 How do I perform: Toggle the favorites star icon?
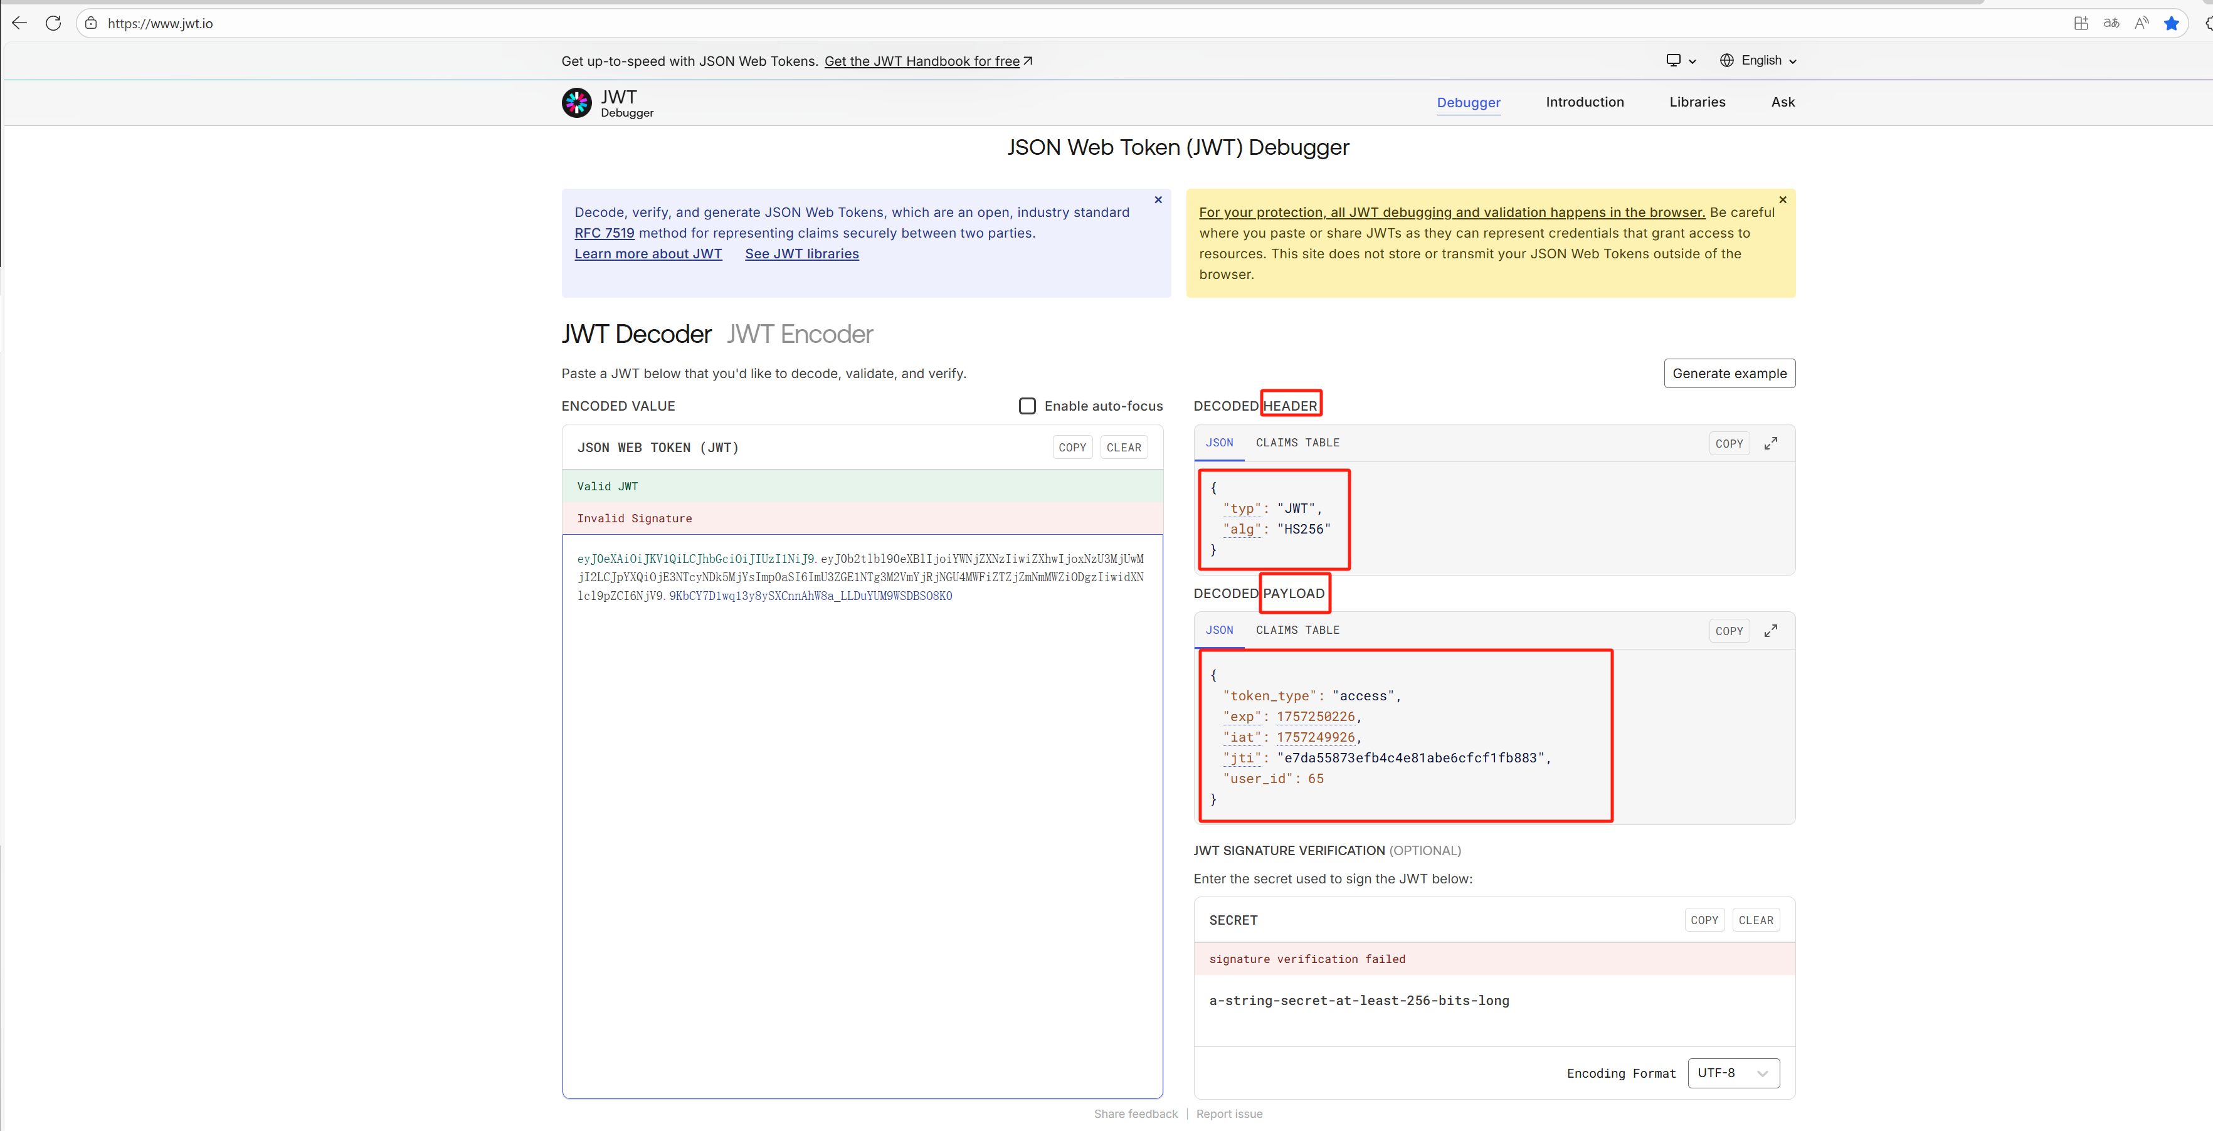pos(2172,23)
